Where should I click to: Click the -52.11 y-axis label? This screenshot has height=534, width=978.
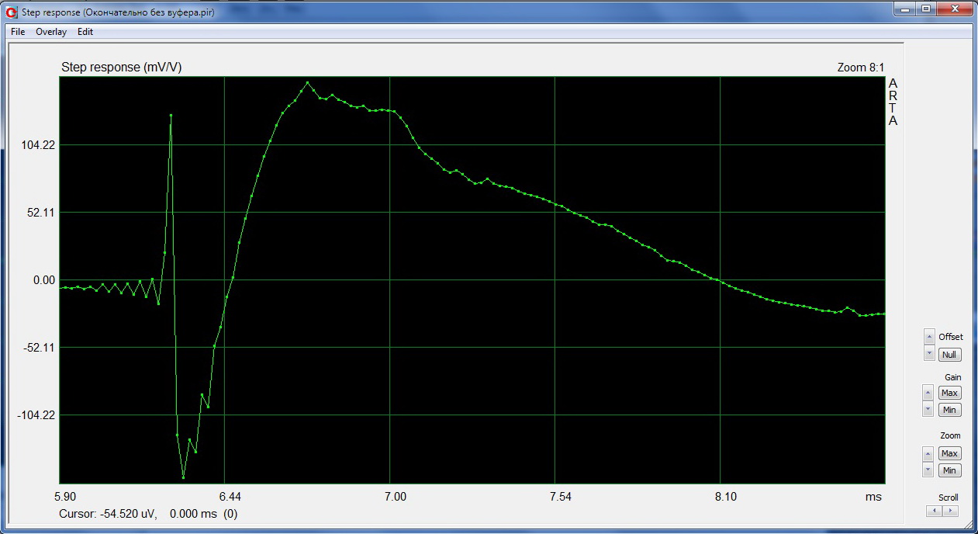39,348
